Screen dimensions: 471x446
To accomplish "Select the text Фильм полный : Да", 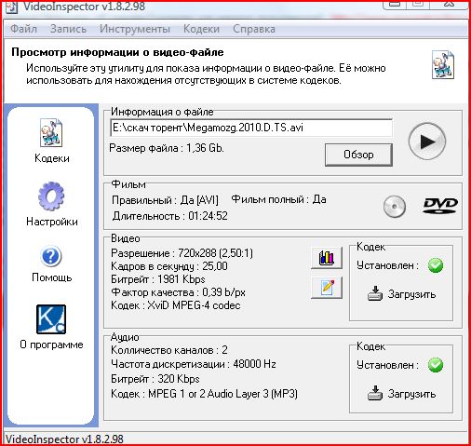I will point(278,199).
